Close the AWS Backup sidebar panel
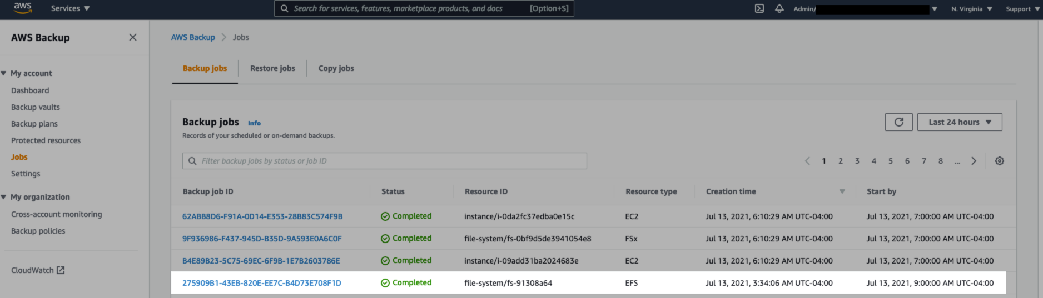This screenshot has height=298, width=1043. point(132,37)
